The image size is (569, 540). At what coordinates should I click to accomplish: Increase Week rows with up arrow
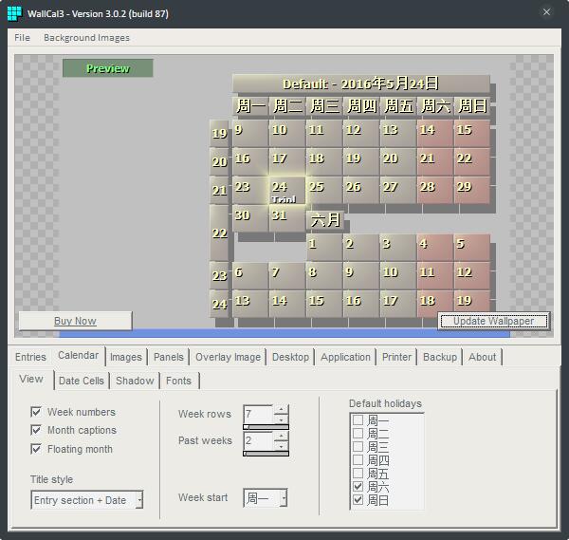point(281,410)
